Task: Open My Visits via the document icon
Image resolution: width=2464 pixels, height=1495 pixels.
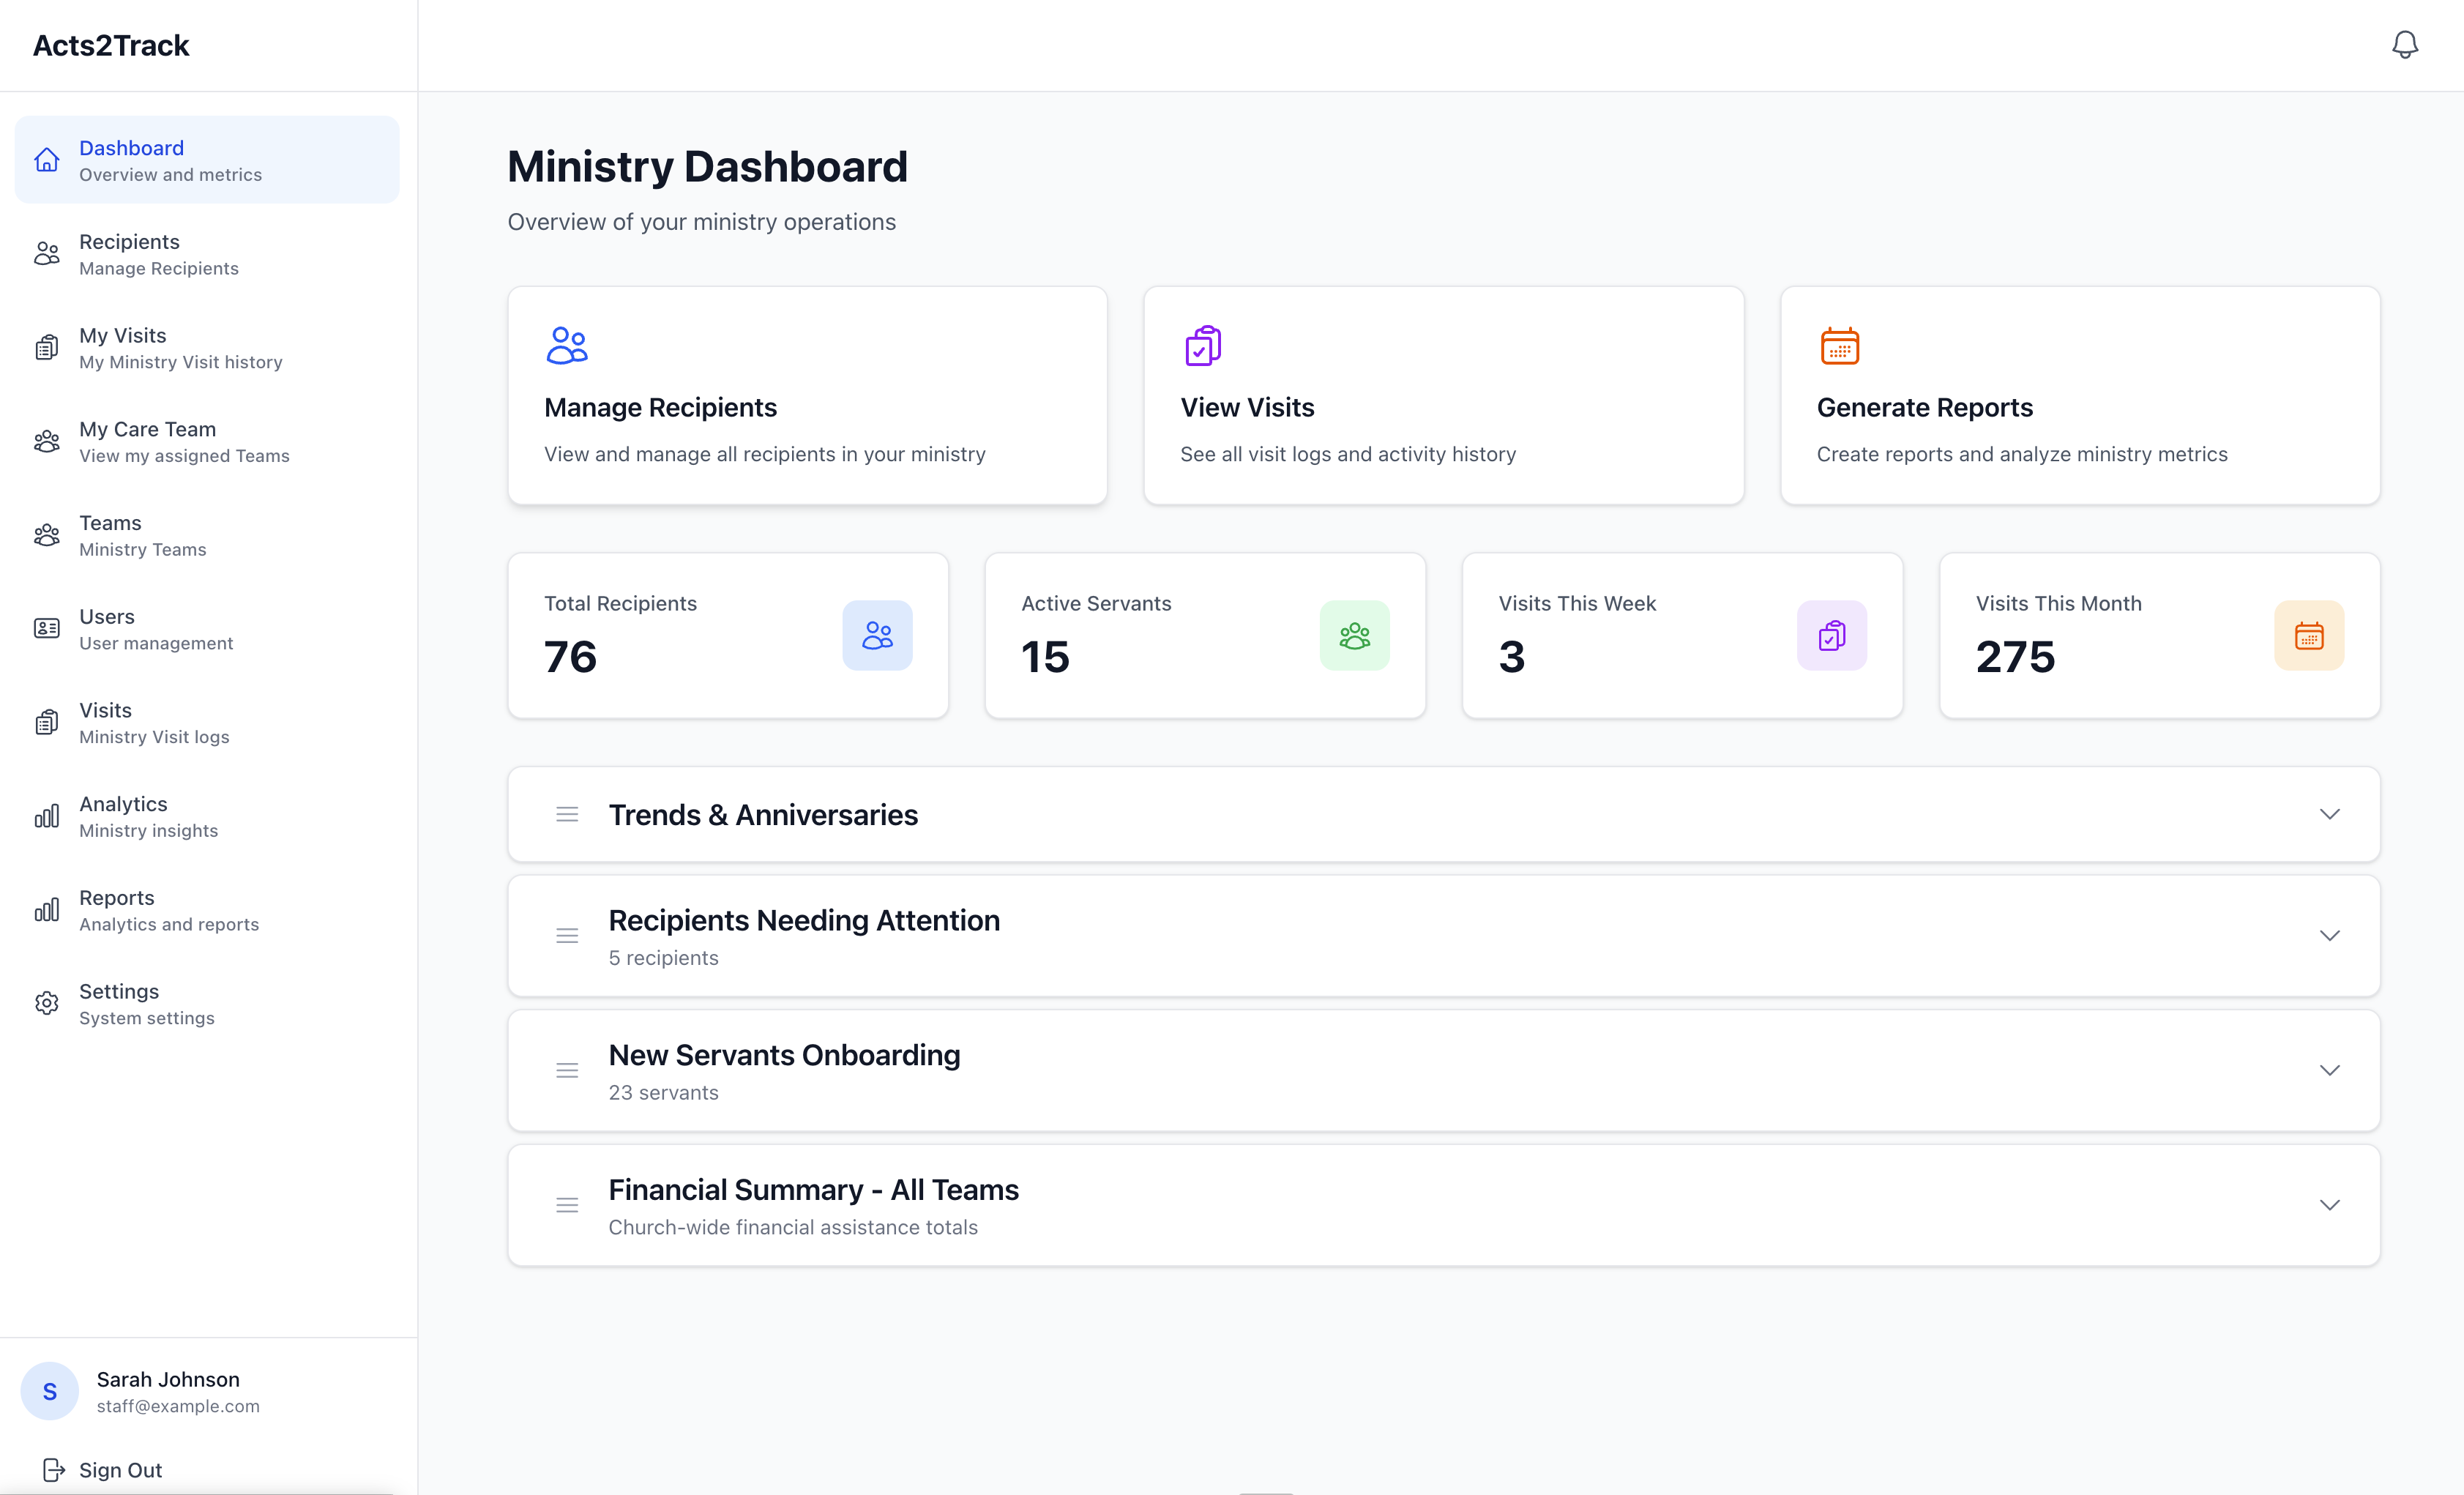Action: (47, 347)
